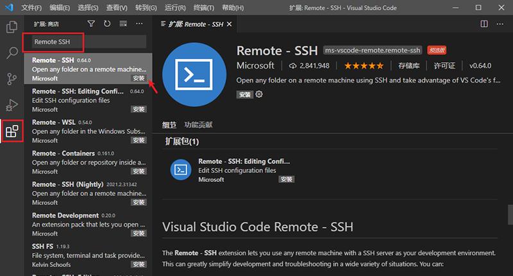Viewport: 513px width, 276px height.
Task: Open the Run and Debug view
Action: [12, 105]
